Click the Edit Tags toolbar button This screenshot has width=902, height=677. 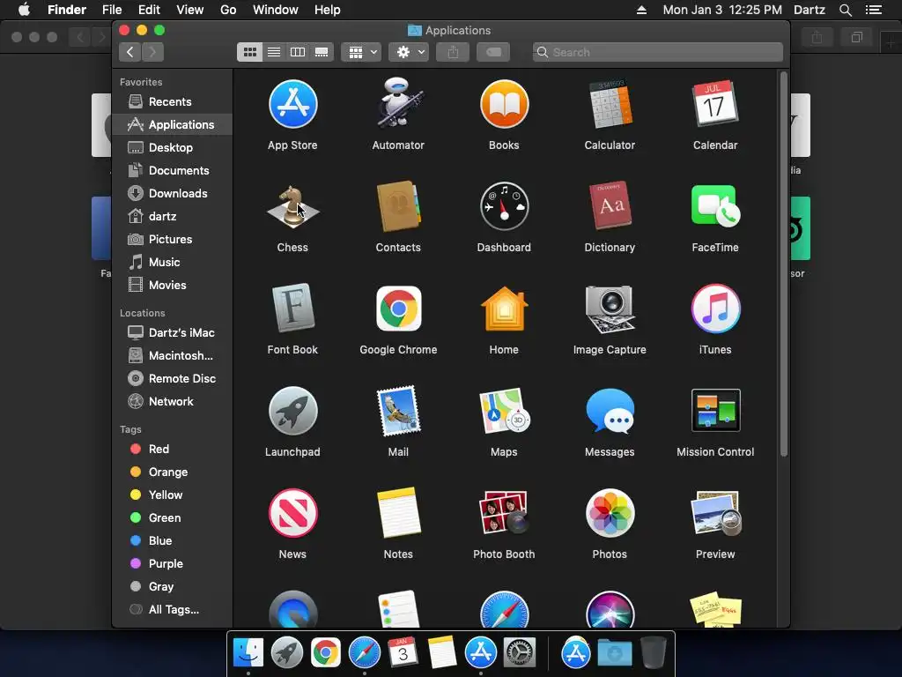(x=493, y=52)
